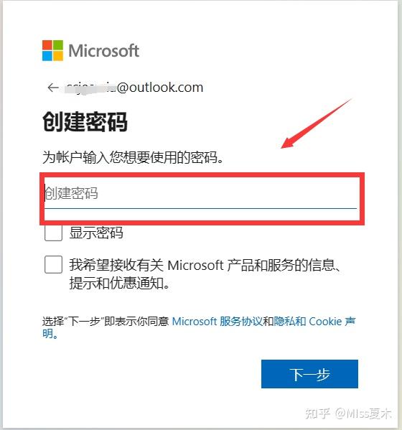Click the bold 创建密码 heading
The height and width of the screenshot is (430, 402).
click(x=85, y=122)
